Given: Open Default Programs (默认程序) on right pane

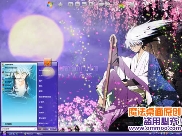Looking at the screenshot, I should [42, 118].
